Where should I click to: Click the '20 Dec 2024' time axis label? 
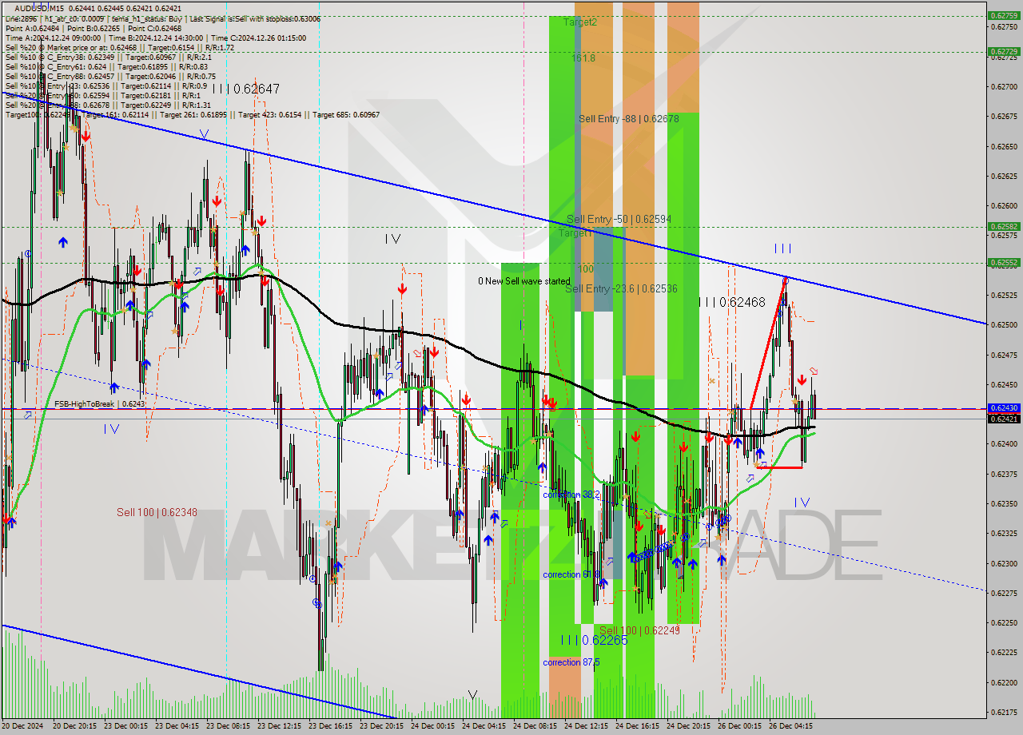pyautogui.click(x=22, y=726)
